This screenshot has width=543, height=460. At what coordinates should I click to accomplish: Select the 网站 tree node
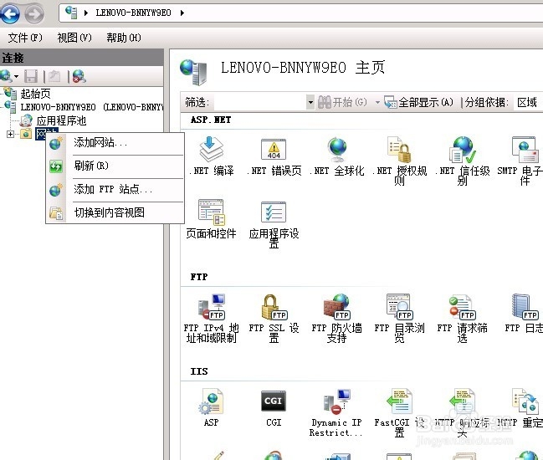tap(46, 134)
